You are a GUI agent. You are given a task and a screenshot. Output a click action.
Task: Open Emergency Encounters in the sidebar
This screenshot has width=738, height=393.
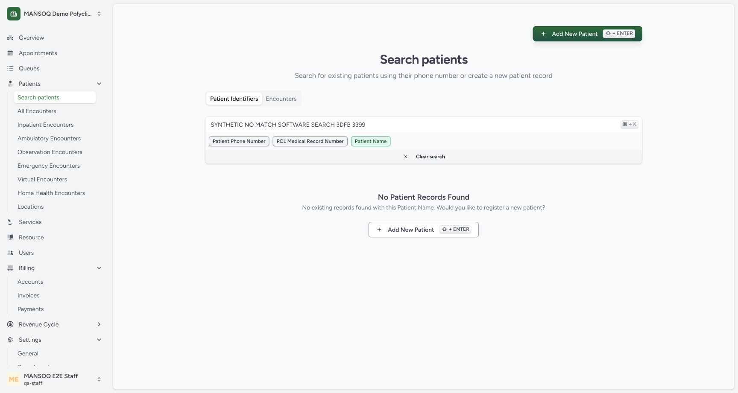55,166
